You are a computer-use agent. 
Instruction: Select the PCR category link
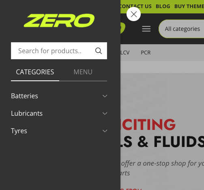[x=146, y=52]
